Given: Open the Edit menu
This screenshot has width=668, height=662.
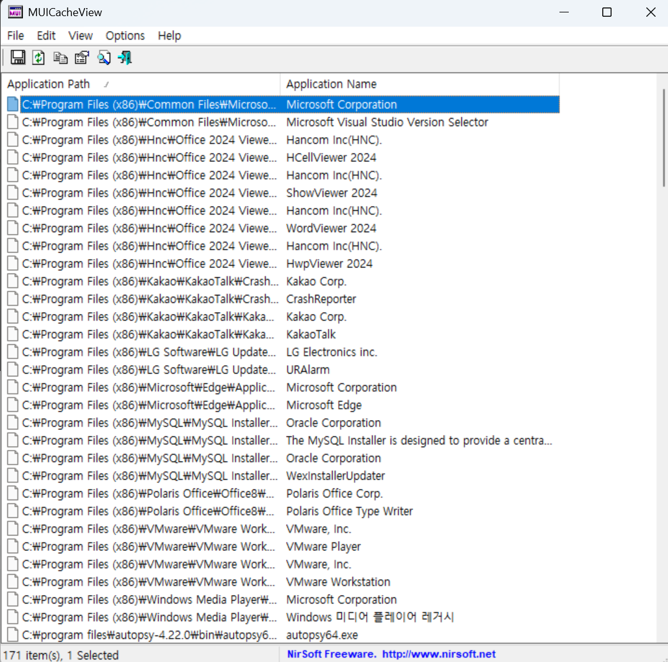Looking at the screenshot, I should [46, 36].
